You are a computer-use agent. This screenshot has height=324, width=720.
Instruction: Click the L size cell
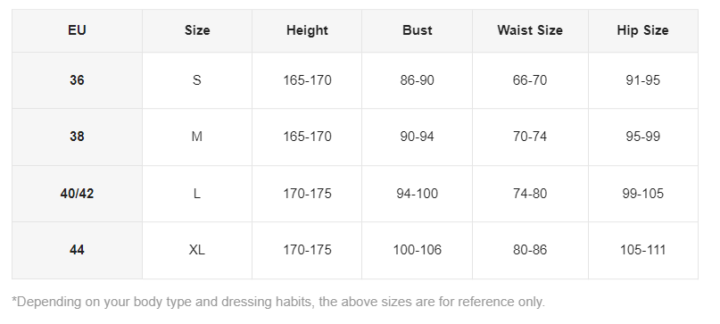(197, 194)
